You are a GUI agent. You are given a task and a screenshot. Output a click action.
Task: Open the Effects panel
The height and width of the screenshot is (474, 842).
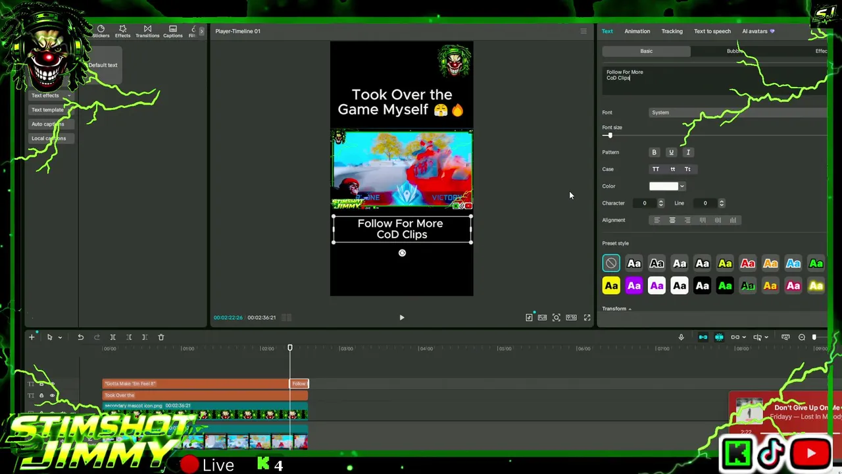122,32
